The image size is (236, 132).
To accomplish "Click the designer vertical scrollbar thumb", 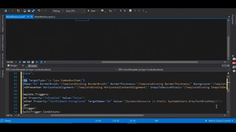I will click(x=228, y=47).
